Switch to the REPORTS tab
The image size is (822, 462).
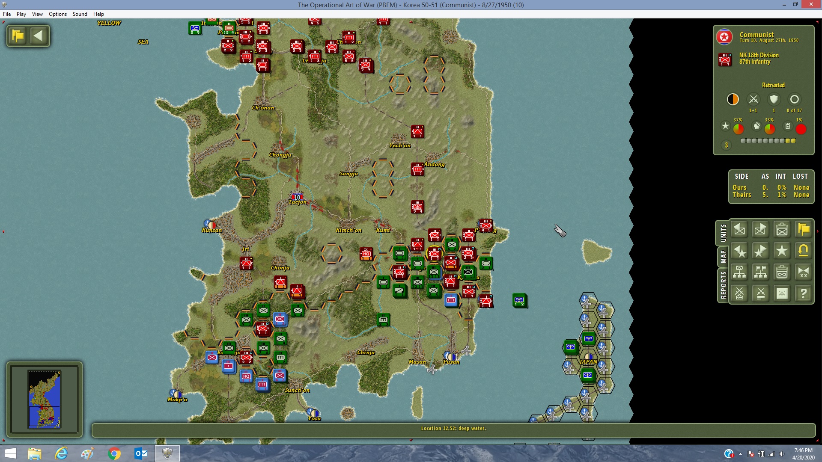[723, 285]
